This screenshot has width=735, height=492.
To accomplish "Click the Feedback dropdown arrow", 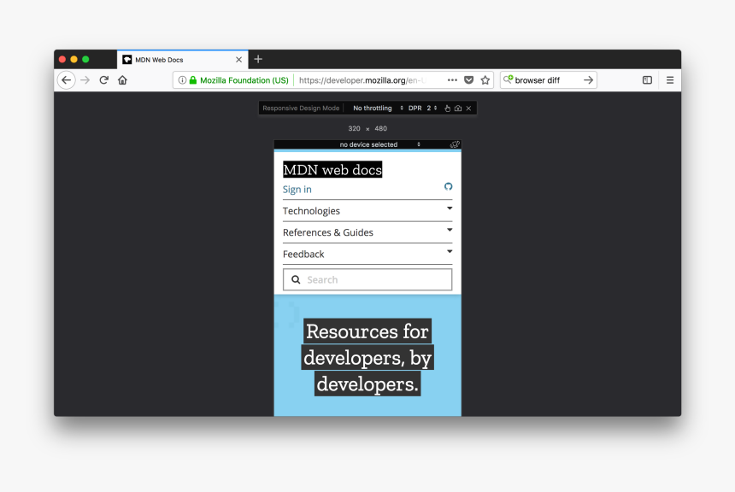I will [x=450, y=252].
